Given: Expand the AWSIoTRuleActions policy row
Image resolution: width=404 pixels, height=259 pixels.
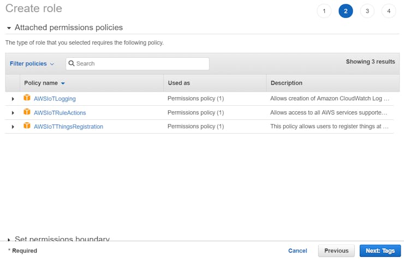Looking at the screenshot, I should 13,113.
